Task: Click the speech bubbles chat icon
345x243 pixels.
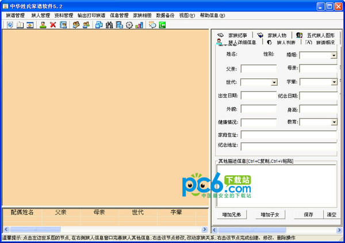Action: [152, 25]
